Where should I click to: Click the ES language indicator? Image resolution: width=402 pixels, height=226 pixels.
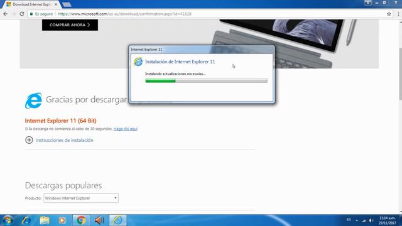(x=349, y=220)
